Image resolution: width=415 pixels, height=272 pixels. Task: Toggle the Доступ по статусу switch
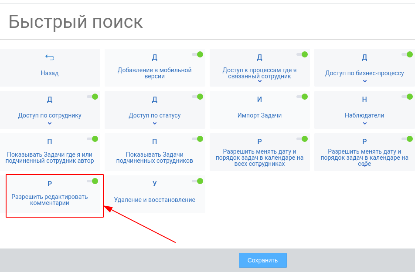click(x=197, y=97)
